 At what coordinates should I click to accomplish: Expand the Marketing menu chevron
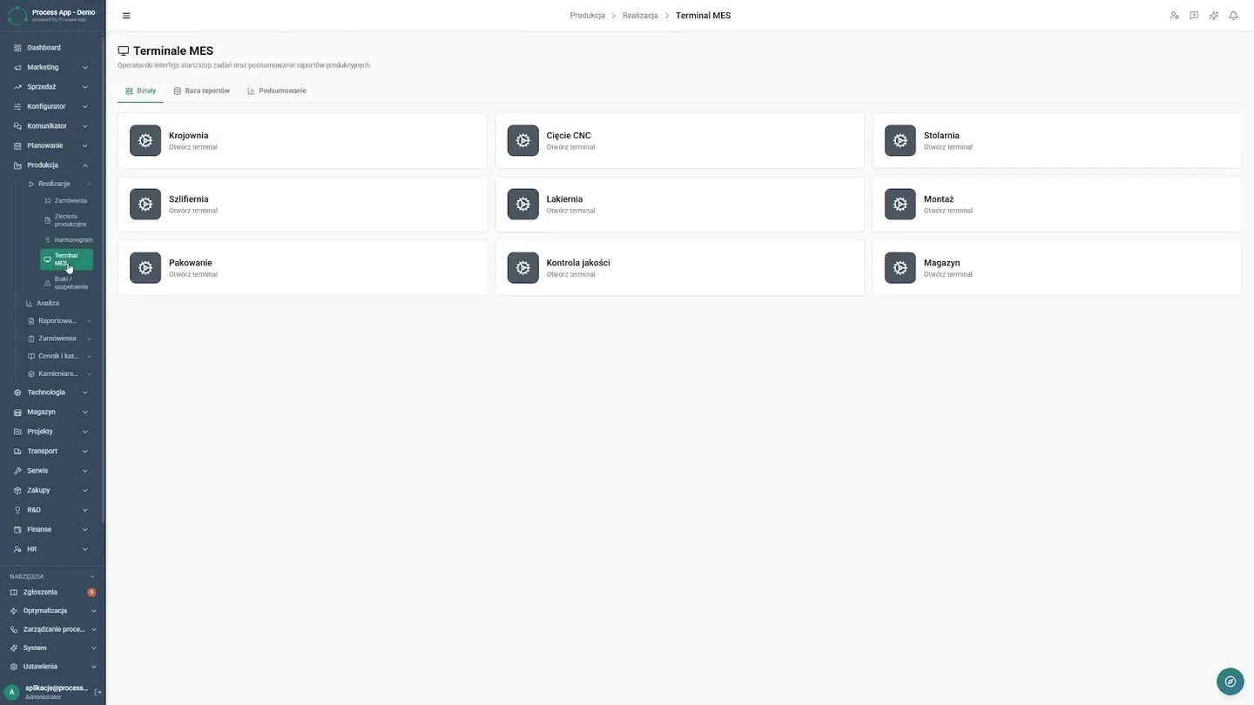click(x=85, y=67)
